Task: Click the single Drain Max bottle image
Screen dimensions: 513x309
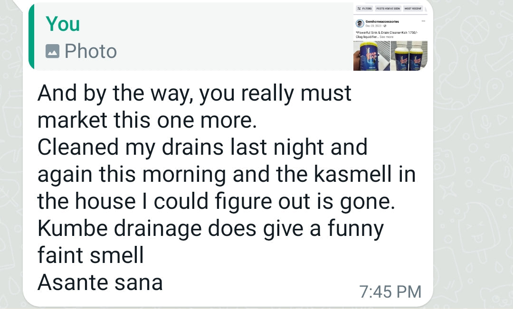Action: coord(371,56)
